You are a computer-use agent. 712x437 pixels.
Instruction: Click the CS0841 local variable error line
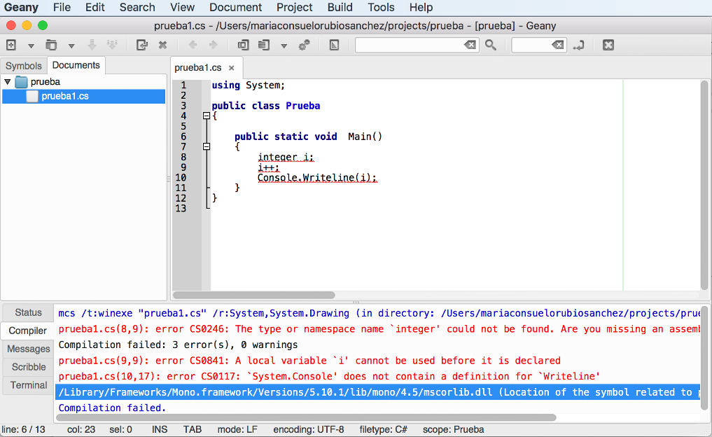(378, 361)
